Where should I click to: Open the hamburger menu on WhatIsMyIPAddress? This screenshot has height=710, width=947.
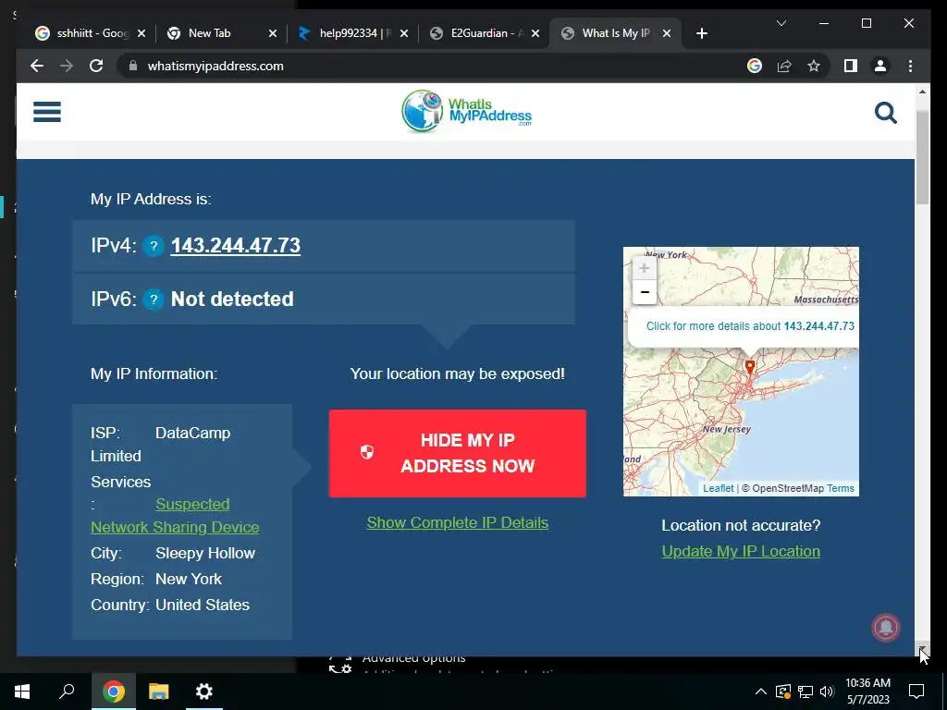coord(47,112)
